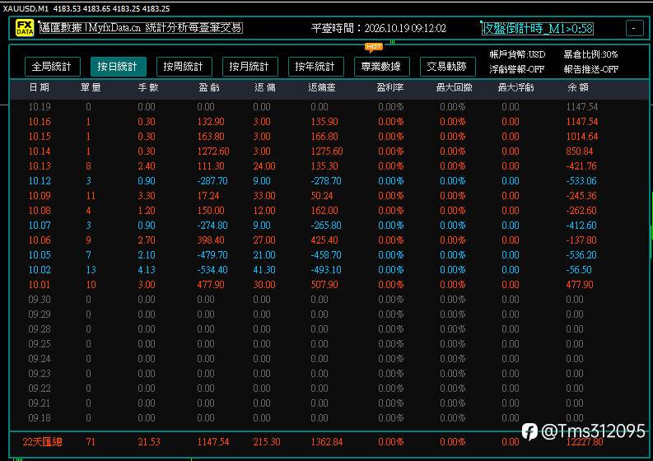Select the 10.01 date cell
The width and height of the screenshot is (653, 461).
40,285
